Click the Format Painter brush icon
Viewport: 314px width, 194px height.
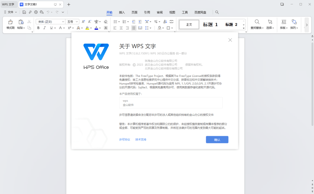click(x=10, y=22)
